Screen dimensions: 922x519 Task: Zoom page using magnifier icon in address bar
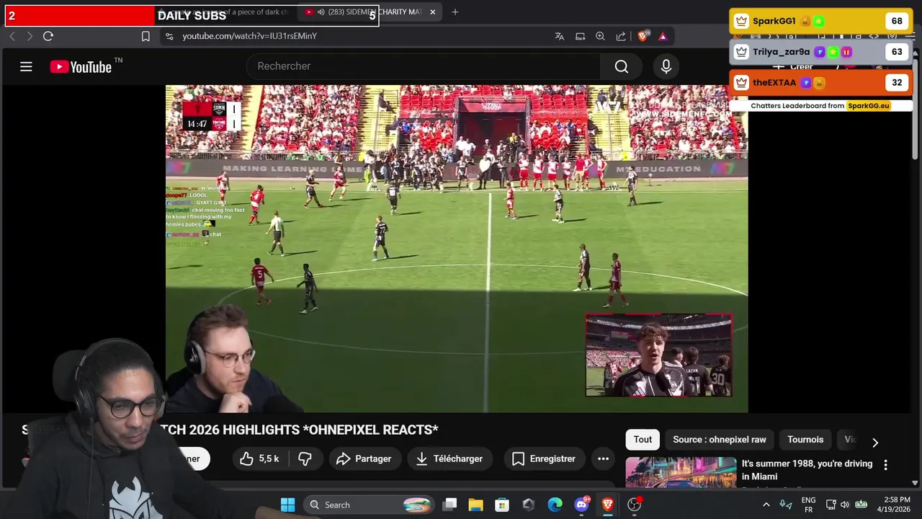point(600,36)
